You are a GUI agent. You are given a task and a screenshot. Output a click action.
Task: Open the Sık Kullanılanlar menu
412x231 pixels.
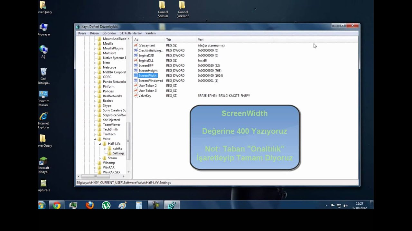pos(131,33)
